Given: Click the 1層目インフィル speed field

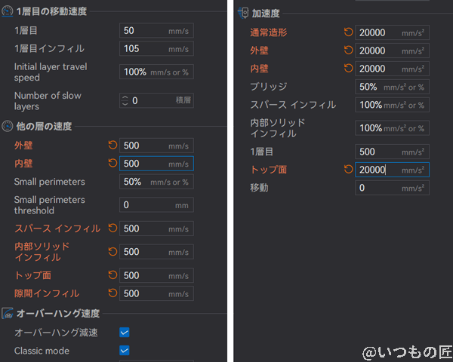Looking at the screenshot, I should pyautogui.click(x=156, y=49).
